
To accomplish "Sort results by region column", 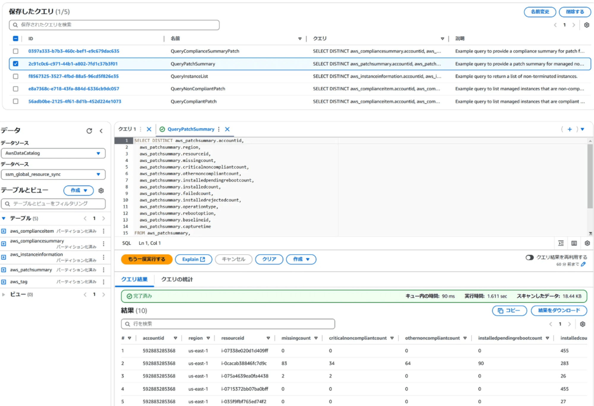I will tap(208, 338).
